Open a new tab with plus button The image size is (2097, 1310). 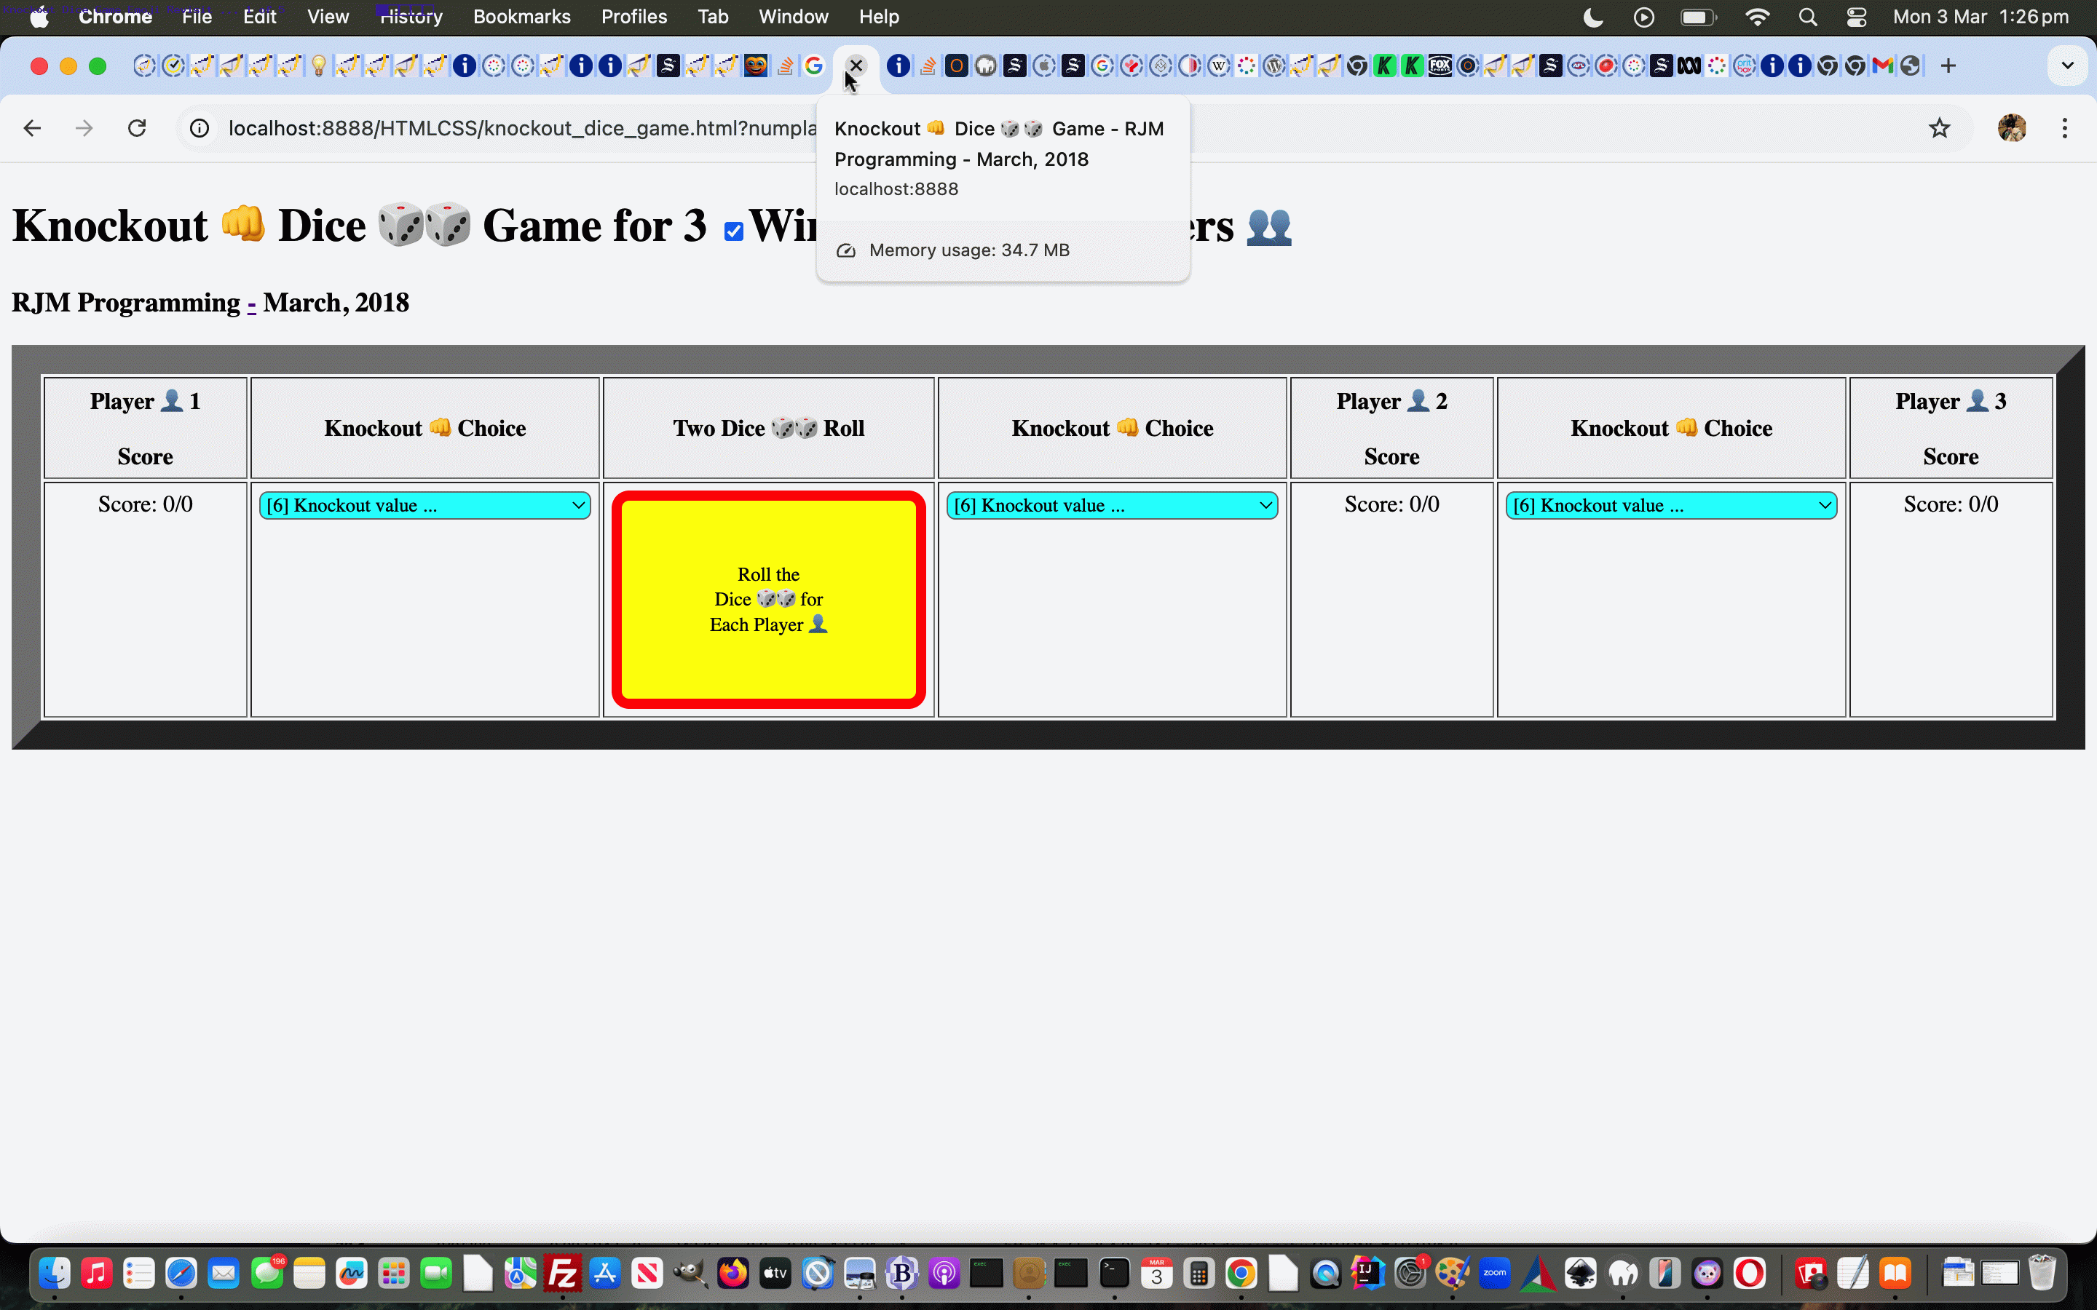coord(1948,65)
